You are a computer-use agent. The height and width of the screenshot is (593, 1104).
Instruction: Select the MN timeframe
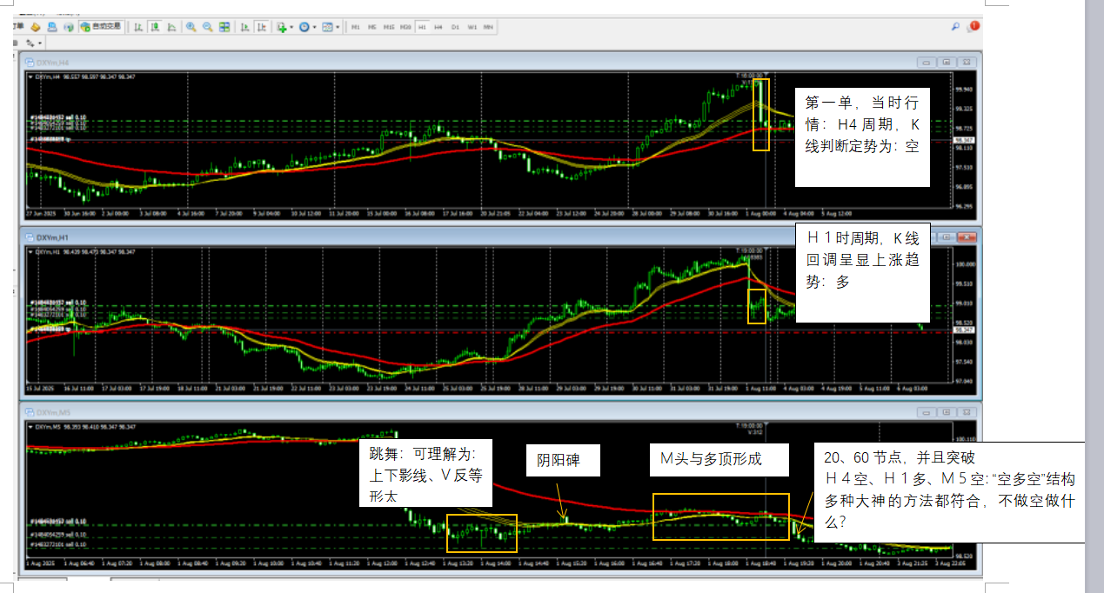[x=489, y=28]
